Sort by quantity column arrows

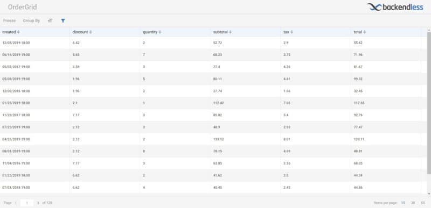click(159, 32)
